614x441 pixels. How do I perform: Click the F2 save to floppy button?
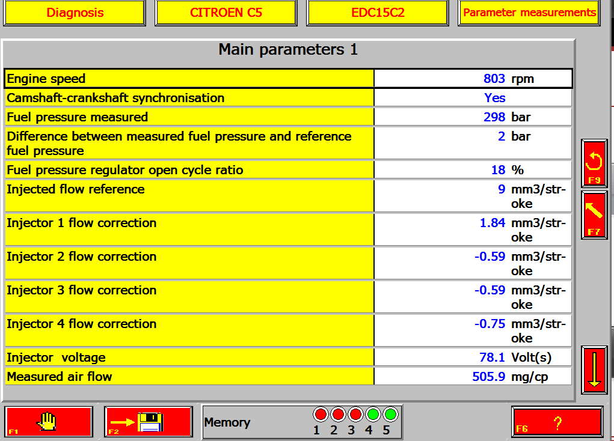[149, 421]
